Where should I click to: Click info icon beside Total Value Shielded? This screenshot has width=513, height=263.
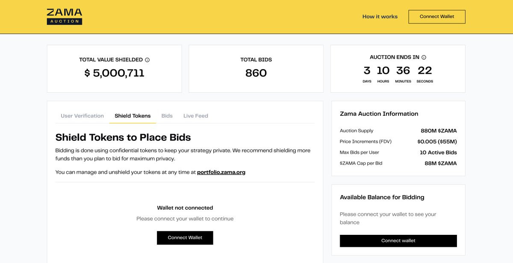(147, 60)
